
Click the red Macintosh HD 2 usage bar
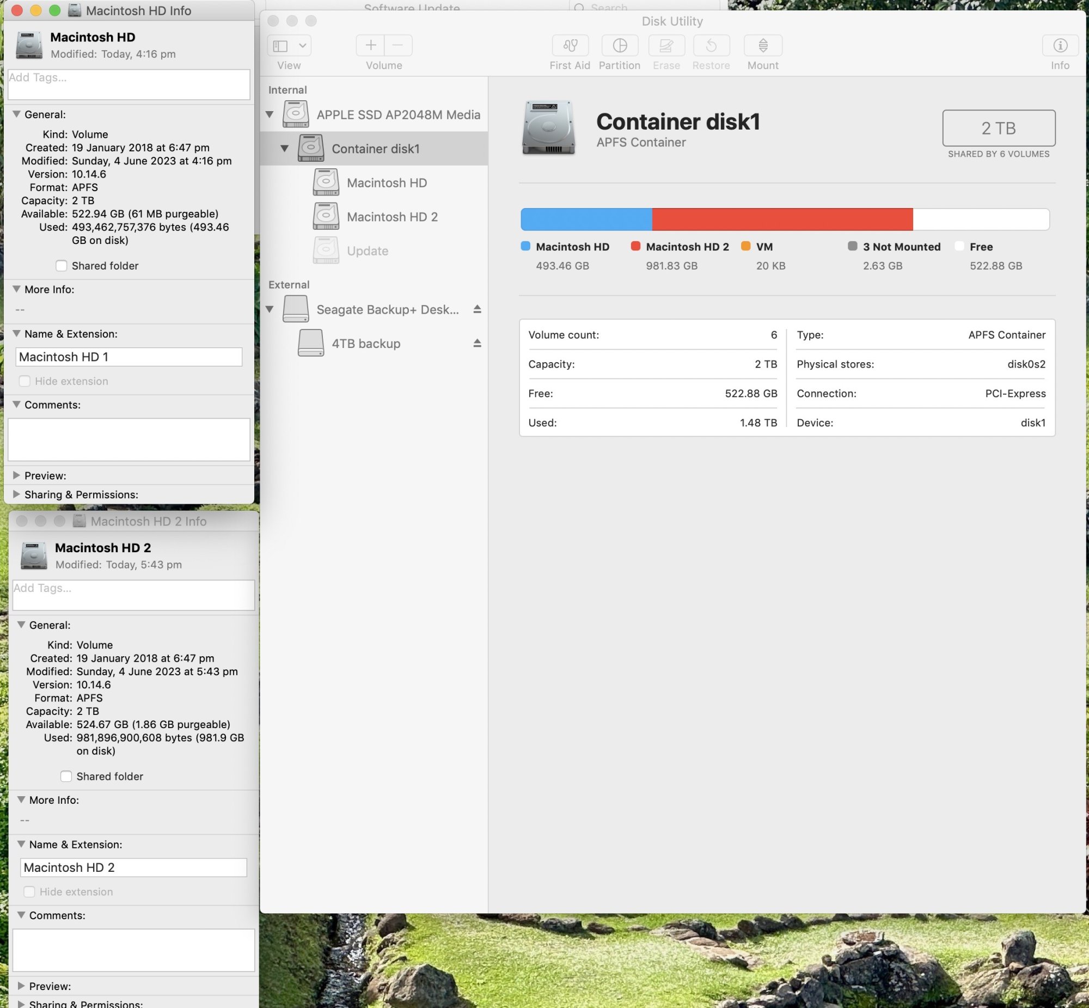click(x=781, y=219)
